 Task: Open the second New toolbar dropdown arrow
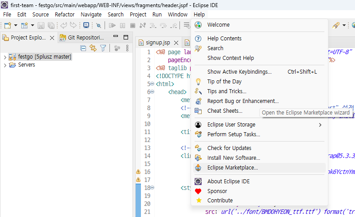coord(33,25)
